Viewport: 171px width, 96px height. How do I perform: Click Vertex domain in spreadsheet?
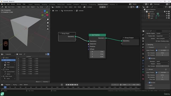[9, 60]
